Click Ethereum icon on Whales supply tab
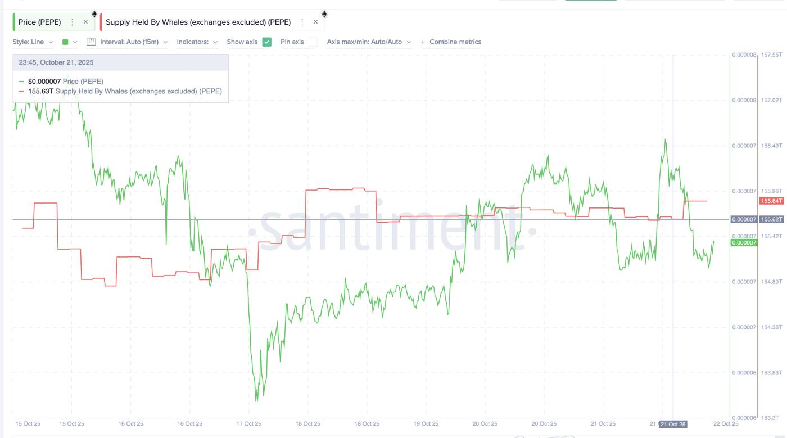 point(324,13)
